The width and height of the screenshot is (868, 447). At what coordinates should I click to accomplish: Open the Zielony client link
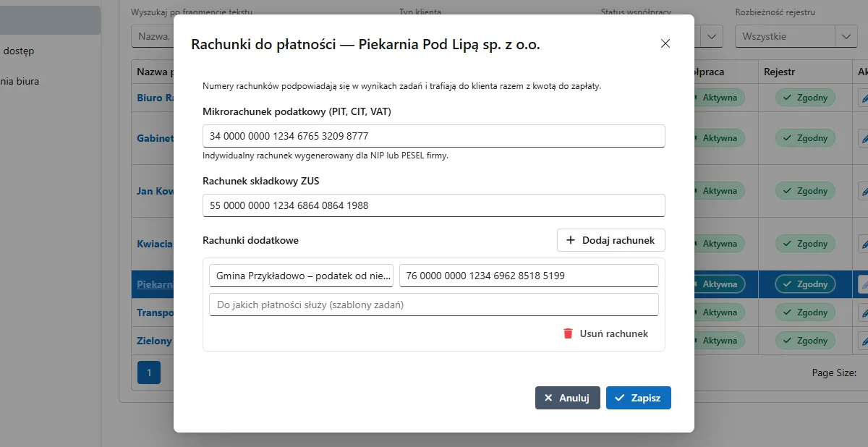[155, 340]
